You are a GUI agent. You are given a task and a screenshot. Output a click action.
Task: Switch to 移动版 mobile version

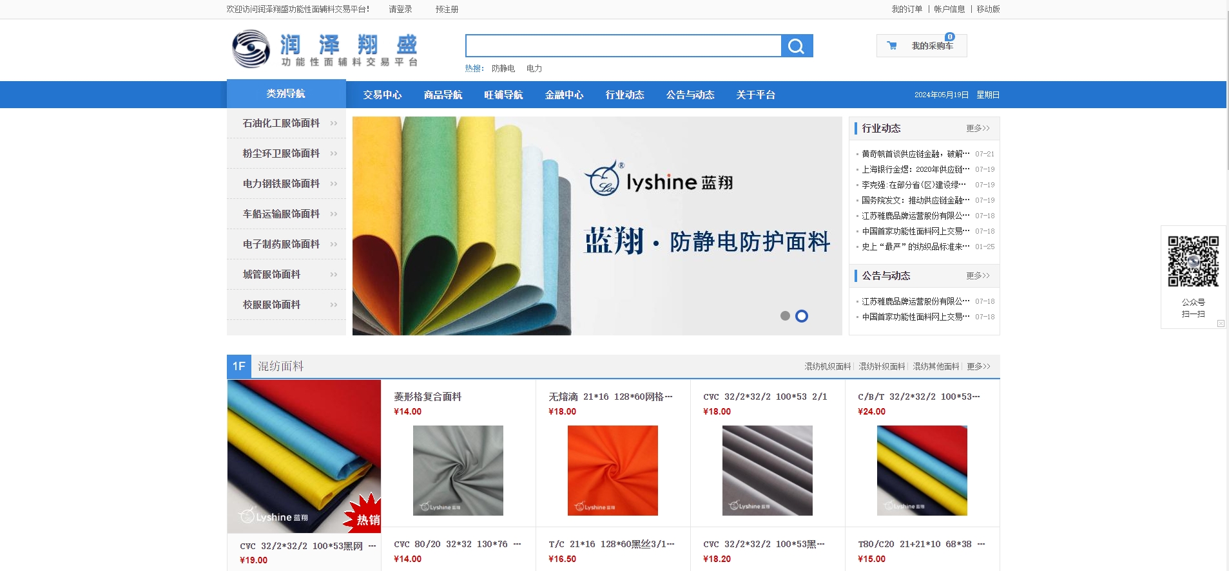(988, 9)
